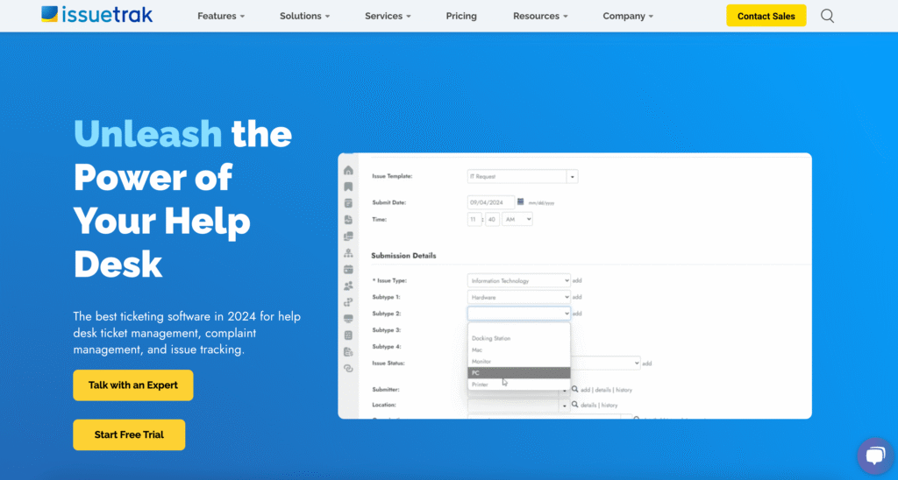
Task: Click the Submitter history link
Action: [624, 390]
